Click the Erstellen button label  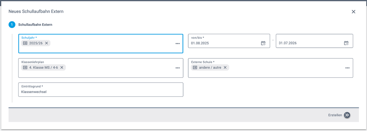point(335,115)
